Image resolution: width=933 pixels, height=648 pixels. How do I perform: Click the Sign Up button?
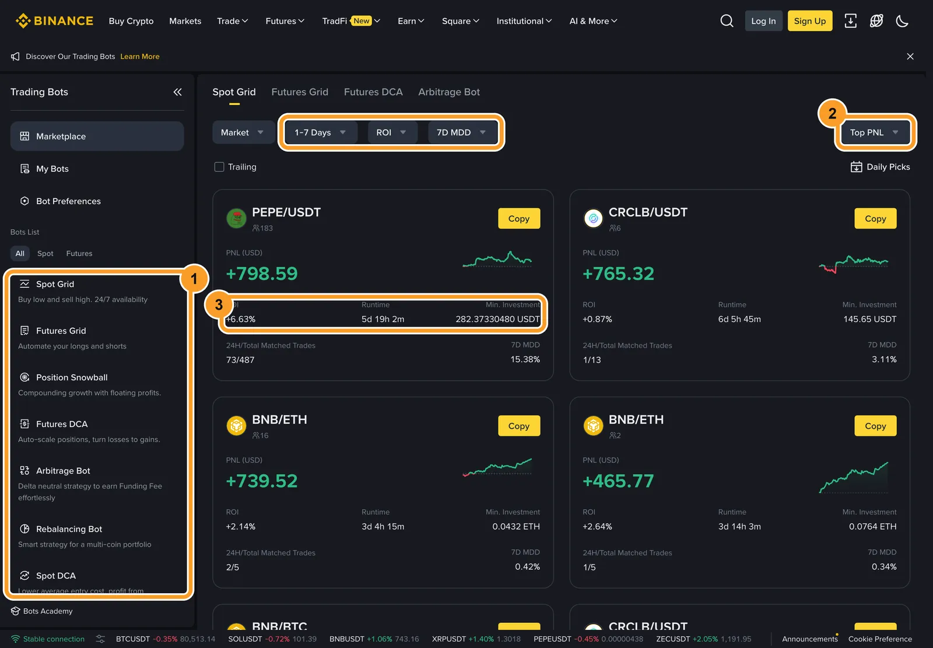pos(810,21)
